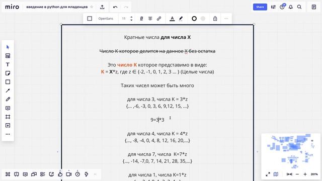
Task: Open the activity lightning icon
Action: [86, 174]
